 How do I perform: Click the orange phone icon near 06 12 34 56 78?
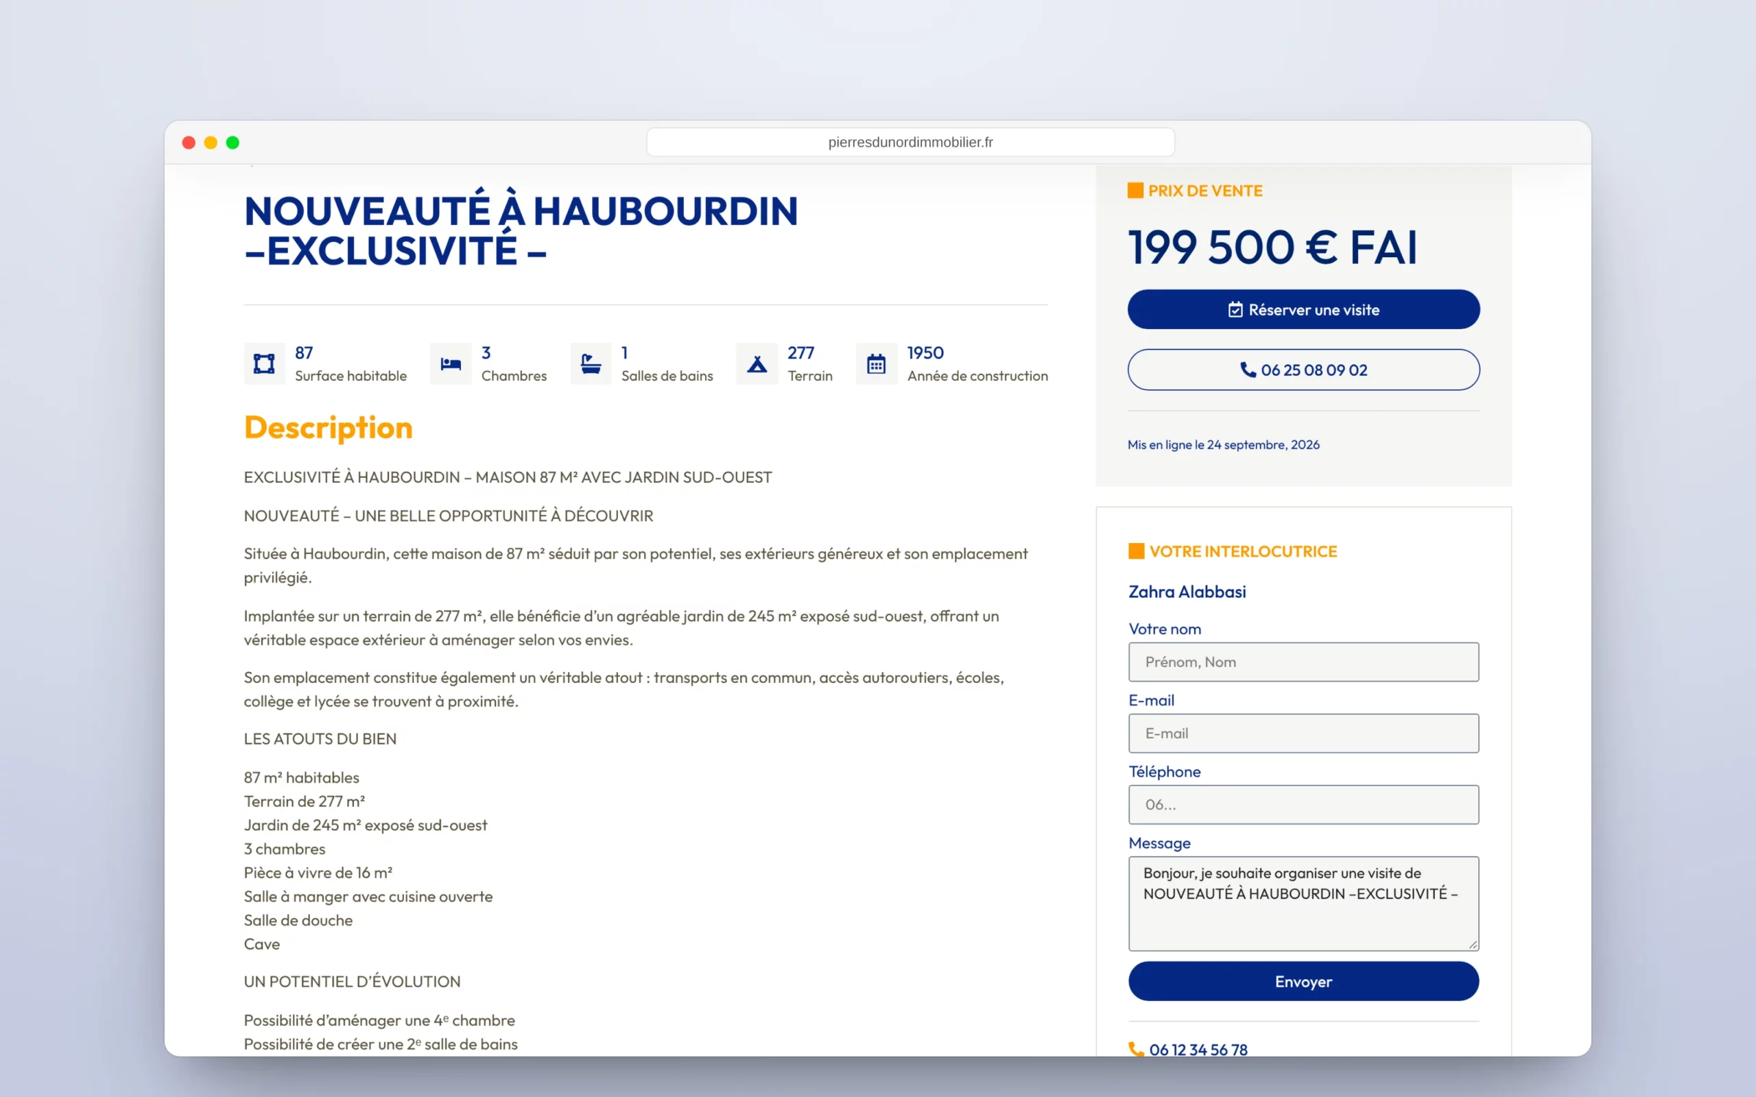1137,1049
